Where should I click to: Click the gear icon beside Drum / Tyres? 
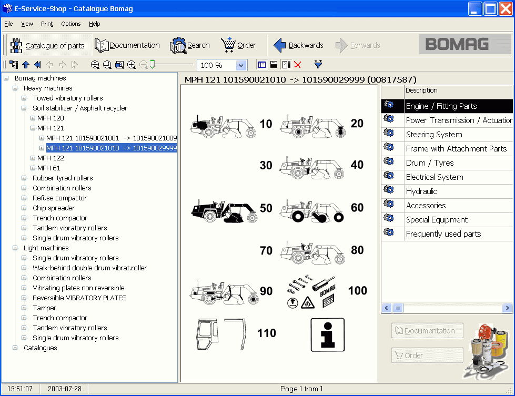pos(389,161)
